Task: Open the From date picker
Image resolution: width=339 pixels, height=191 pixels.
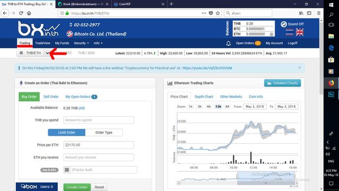Action: tap(255, 107)
